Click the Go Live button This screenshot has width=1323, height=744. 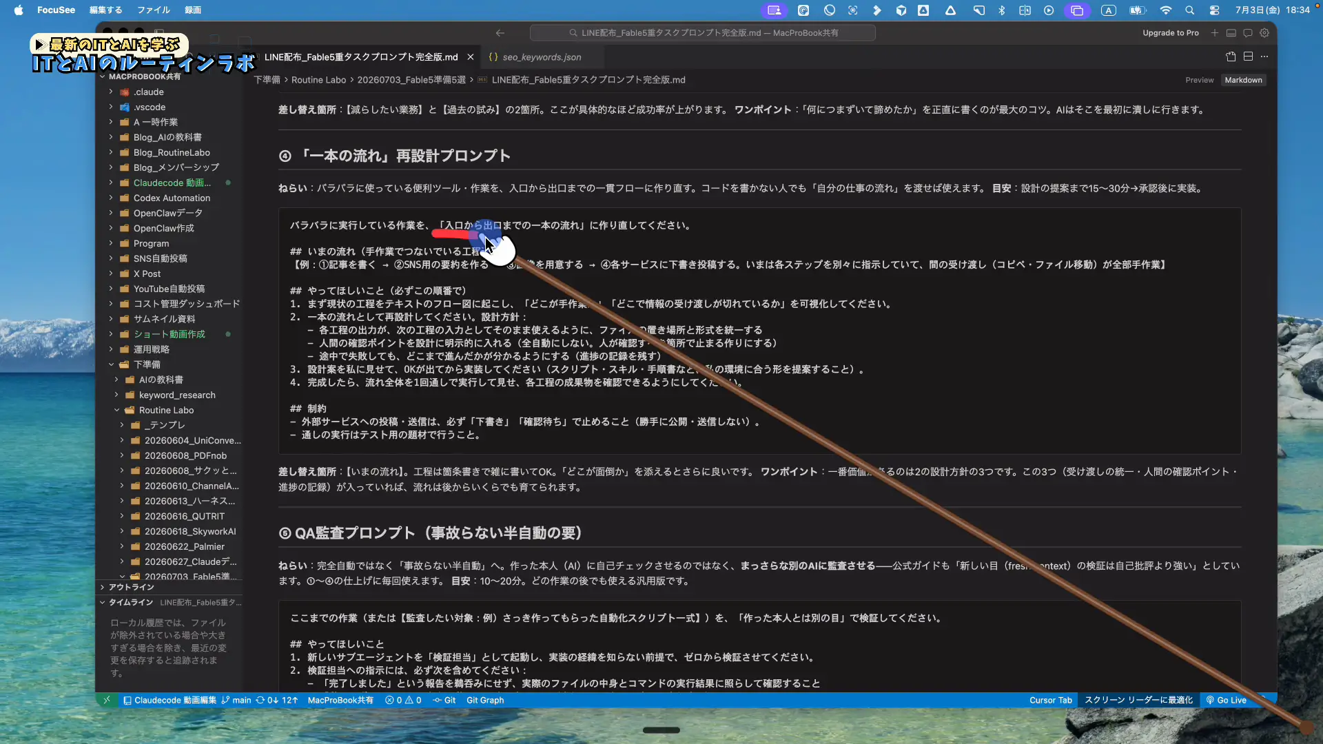(x=1227, y=700)
